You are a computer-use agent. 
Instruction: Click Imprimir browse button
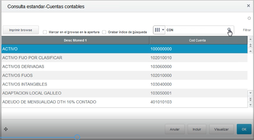21,30
